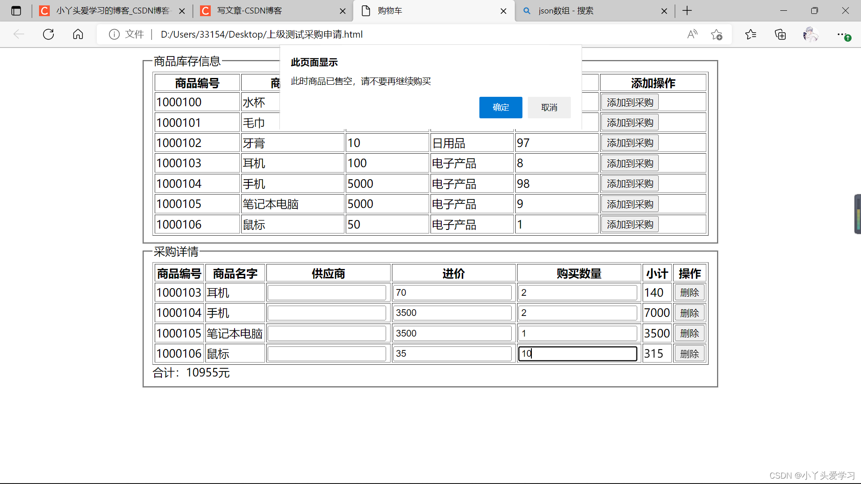
Task: Click the 进价 field showing 35
Action: pos(452,354)
